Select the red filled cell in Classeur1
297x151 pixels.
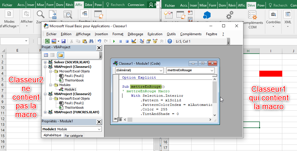coord(271,74)
